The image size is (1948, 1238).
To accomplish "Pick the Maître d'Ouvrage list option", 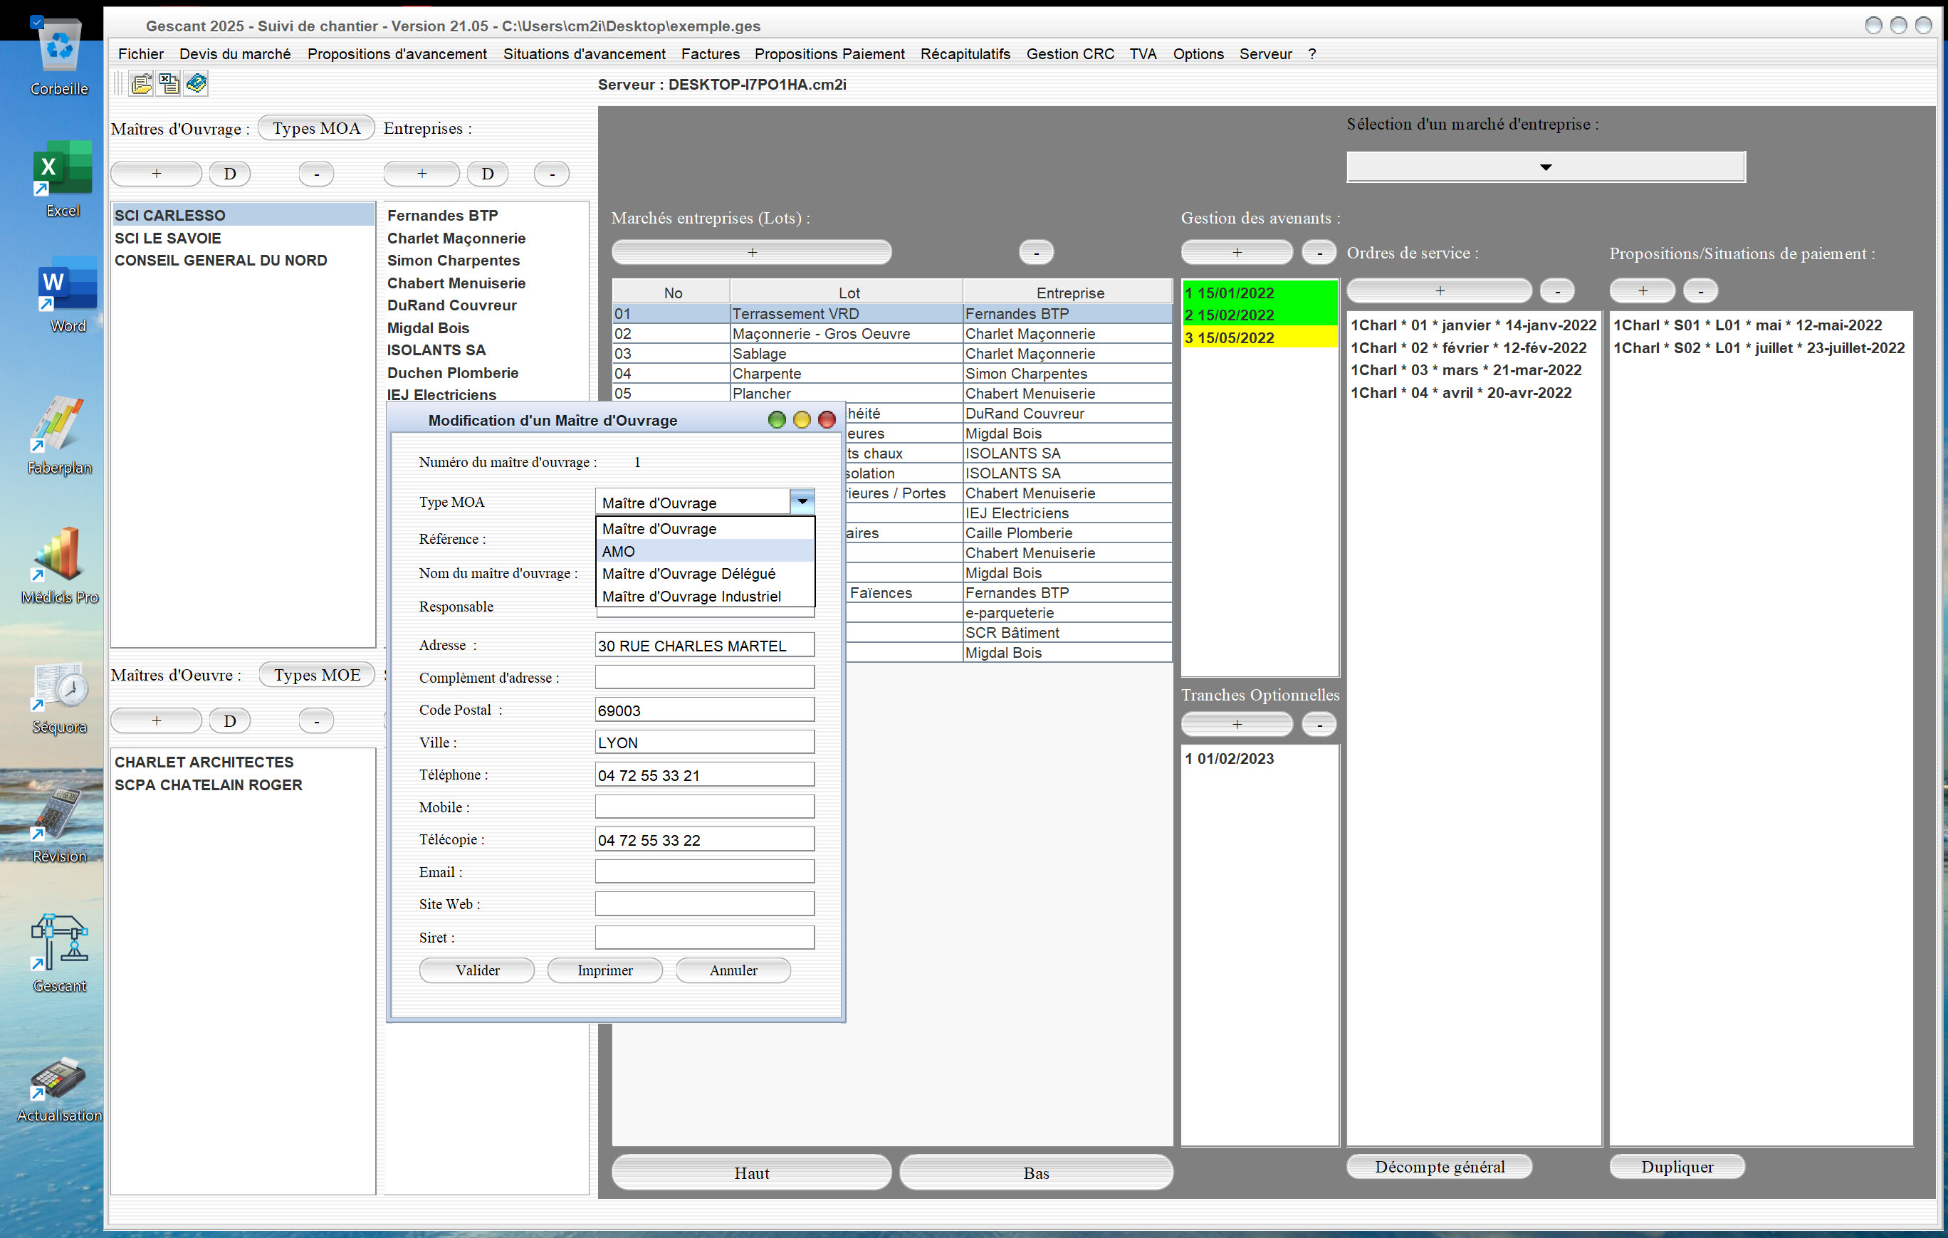I will pos(705,529).
